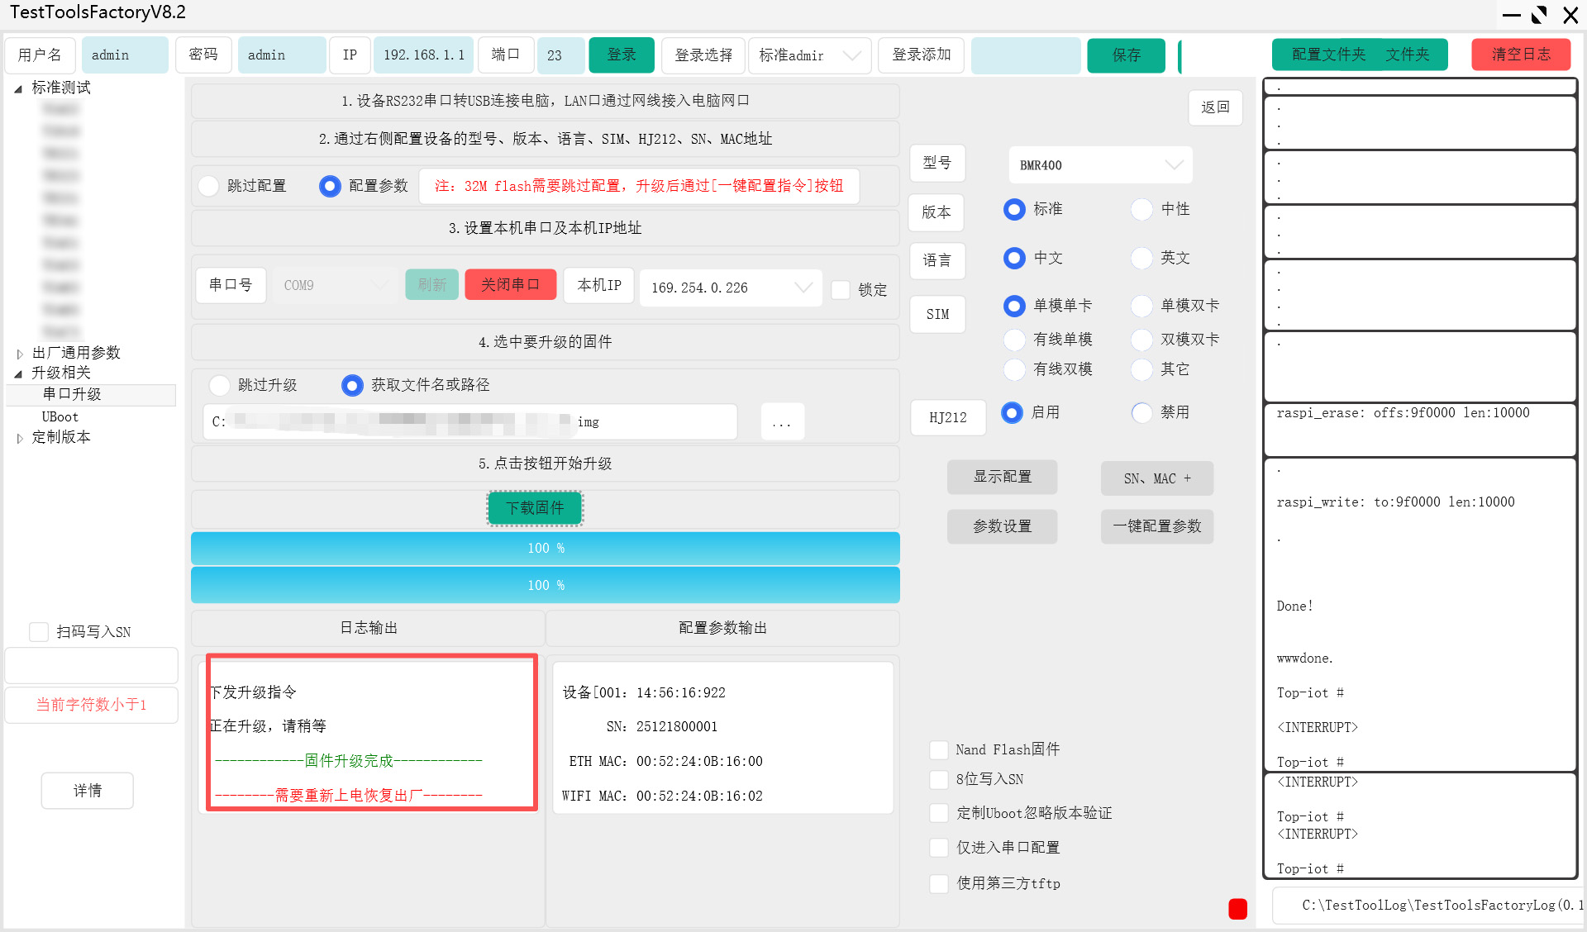Image resolution: width=1587 pixels, height=932 pixels.
Task: Expand the 出厂通用参数 tree node
Action: click(x=20, y=352)
